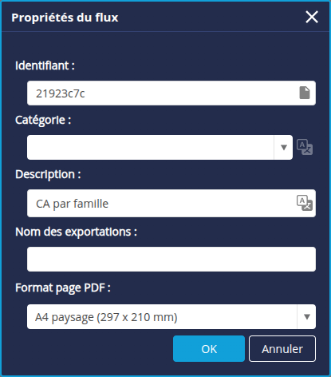331x377 pixels.
Task: Click the Propriétés du flux title text
Action: [x=65, y=18]
